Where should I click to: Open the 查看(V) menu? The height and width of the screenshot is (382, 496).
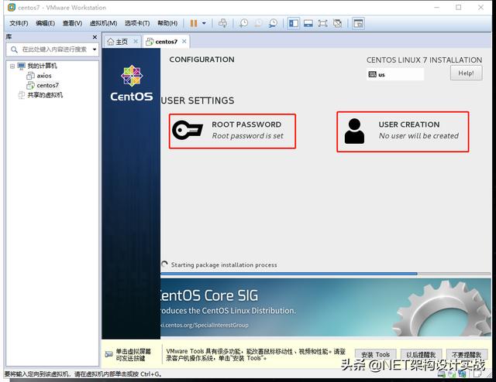coord(72,23)
